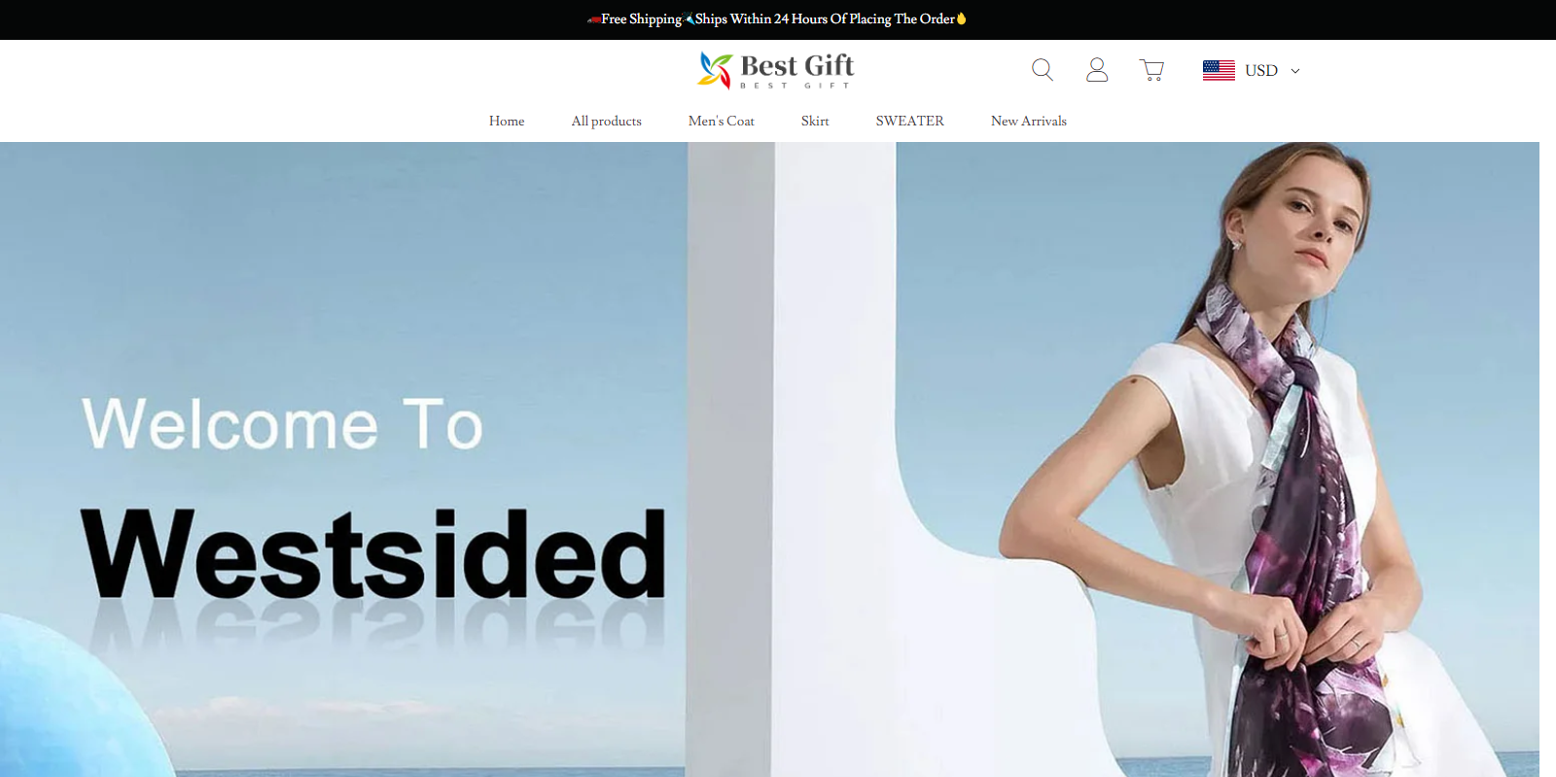Viewport: 1556px width, 777px height.
Task: Select the Skirt menu item
Action: 815,121
